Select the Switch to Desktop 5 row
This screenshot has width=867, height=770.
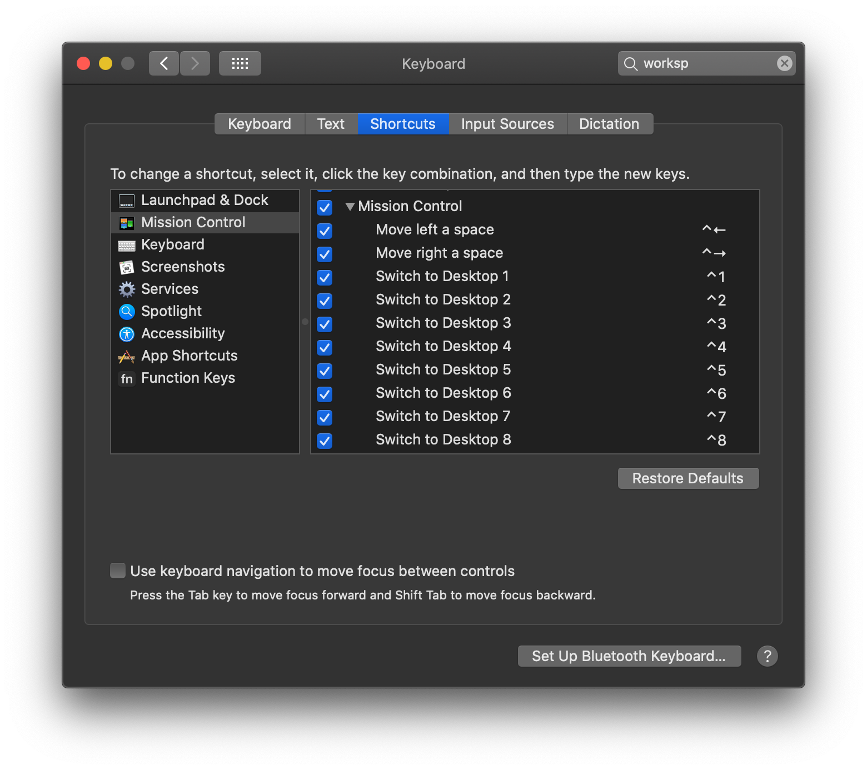coord(535,370)
